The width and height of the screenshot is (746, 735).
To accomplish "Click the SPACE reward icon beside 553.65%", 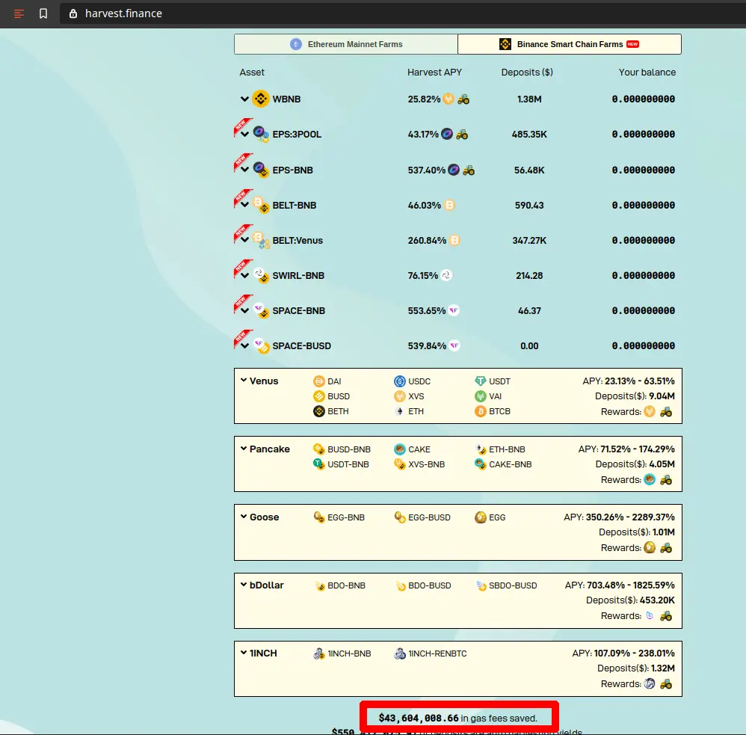I will tap(454, 311).
